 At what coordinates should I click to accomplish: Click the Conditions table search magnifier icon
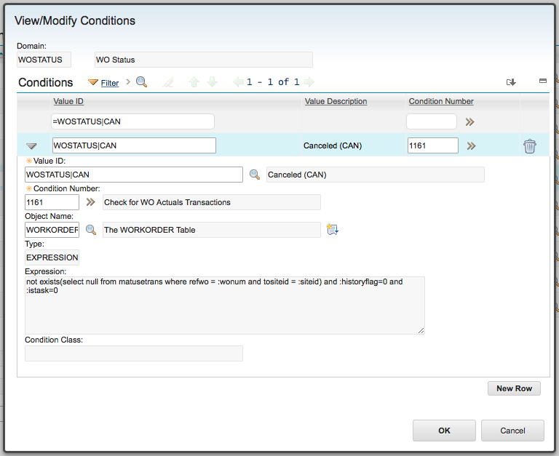(x=141, y=82)
